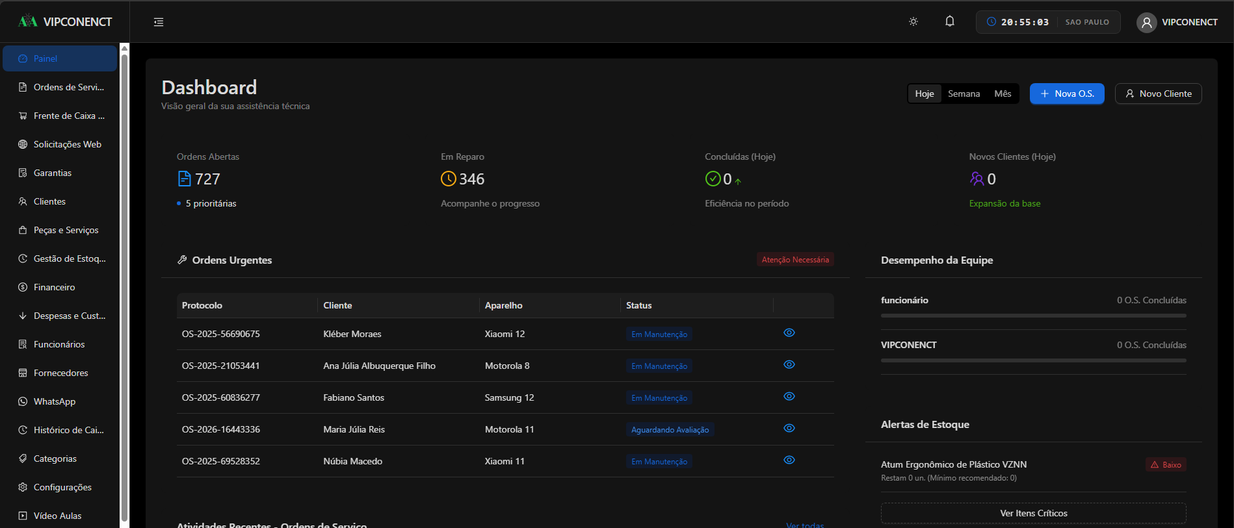View Núbia Macedo order eye icon
This screenshot has width=1234, height=528.
click(789, 460)
